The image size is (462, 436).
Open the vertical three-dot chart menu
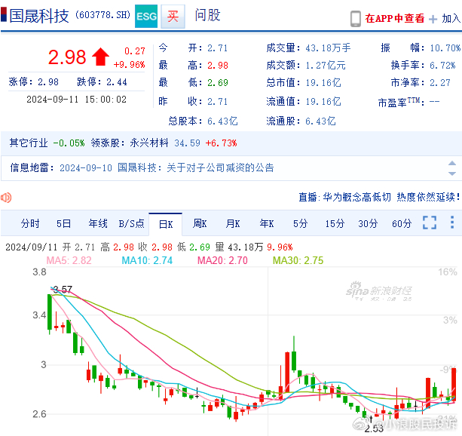452,222
